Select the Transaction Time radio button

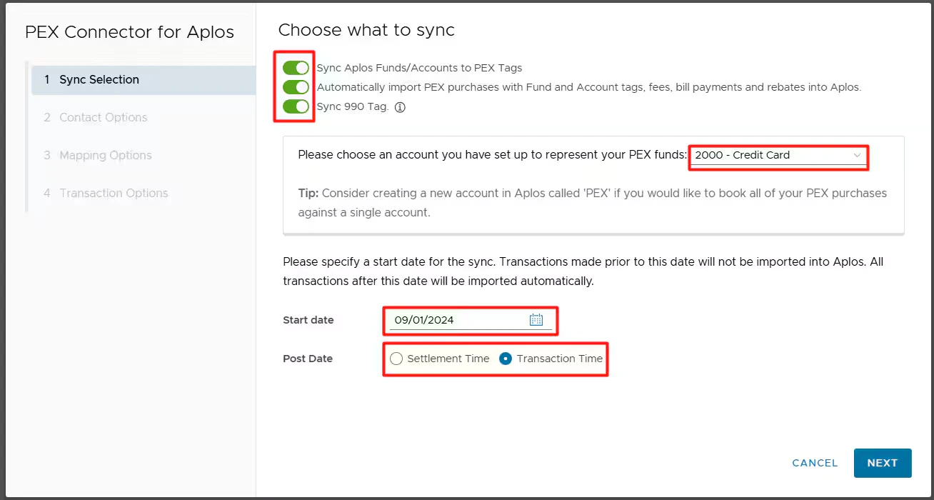coord(506,359)
